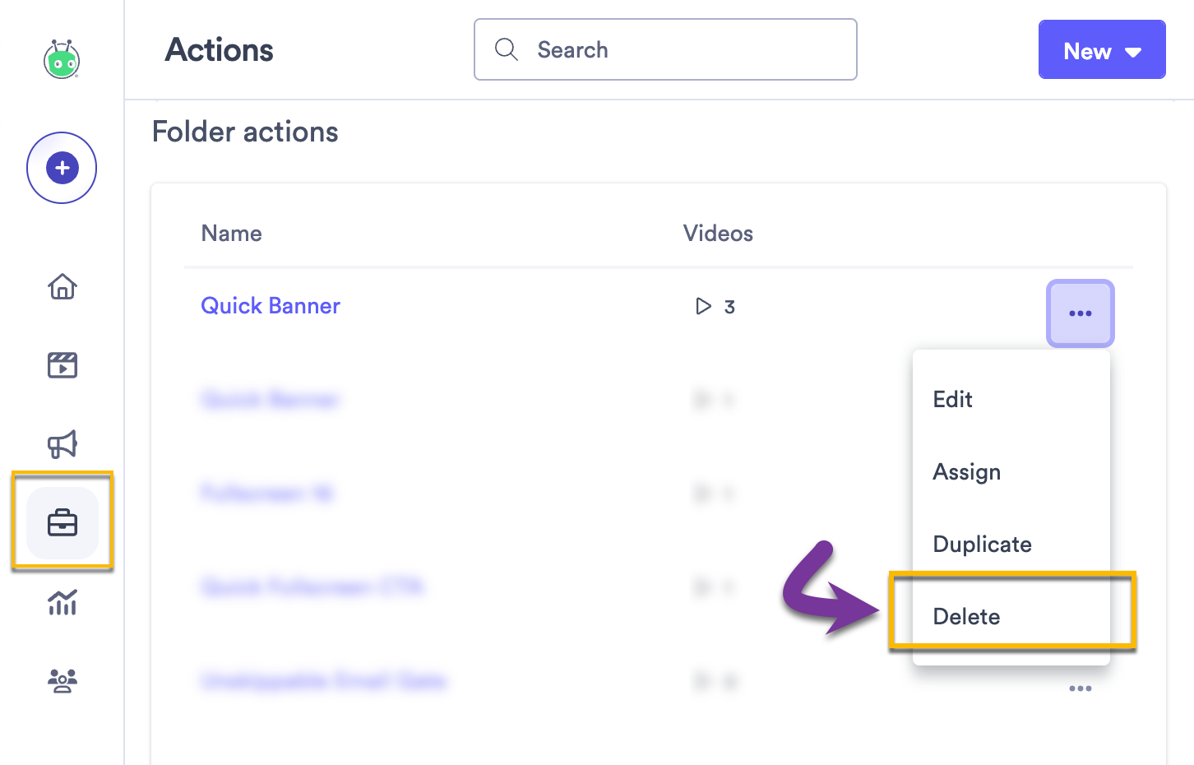Viewport: 1194px width, 765px height.
Task: Select the Videos clapperboard icon
Action: coord(62,365)
